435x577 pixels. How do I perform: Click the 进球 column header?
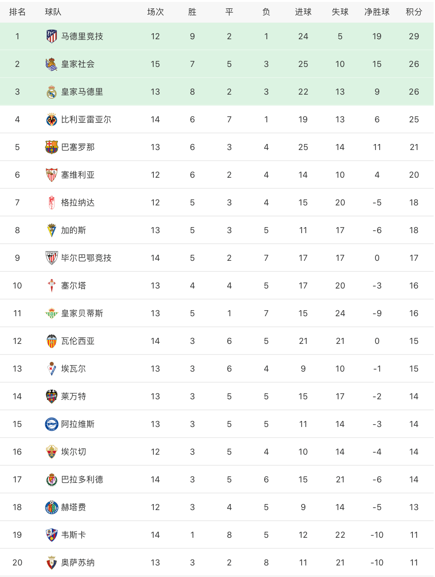pos(303,12)
